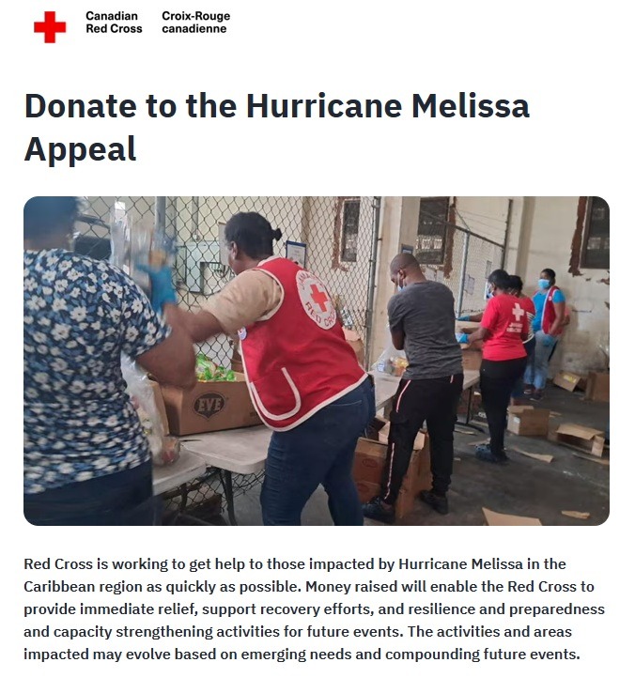Click the open cardboard box on the floor
This screenshot has width=635, height=678.
tap(578, 439)
